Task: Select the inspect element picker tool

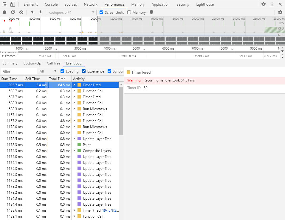Action: click(x=4, y=4)
